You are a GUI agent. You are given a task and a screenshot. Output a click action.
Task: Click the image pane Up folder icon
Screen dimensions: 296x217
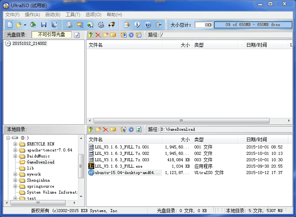(x=90, y=35)
